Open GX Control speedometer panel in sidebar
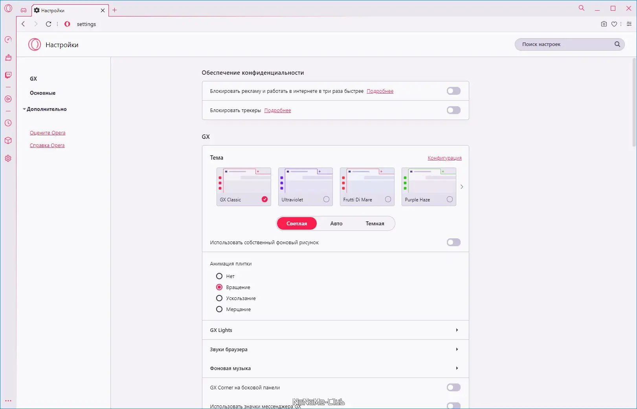637x409 pixels. tap(8, 40)
